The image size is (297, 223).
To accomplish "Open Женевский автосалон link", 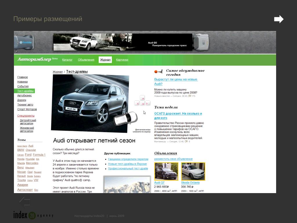I will coord(27,130).
